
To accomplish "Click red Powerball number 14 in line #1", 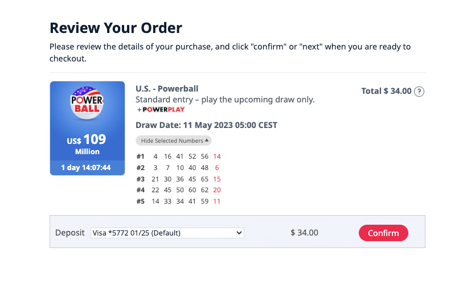I will point(217,156).
